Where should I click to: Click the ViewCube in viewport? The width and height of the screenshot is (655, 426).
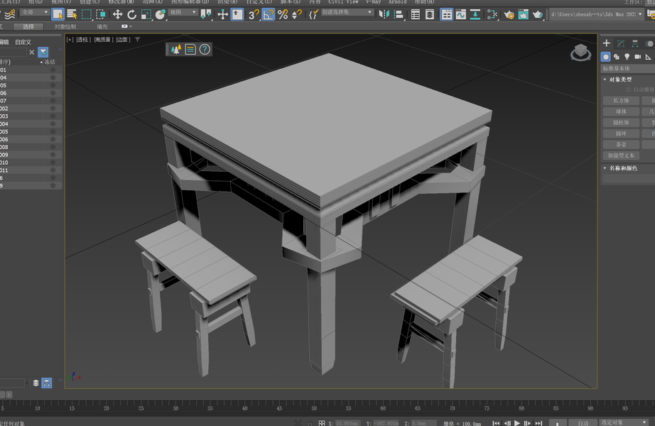[580, 53]
